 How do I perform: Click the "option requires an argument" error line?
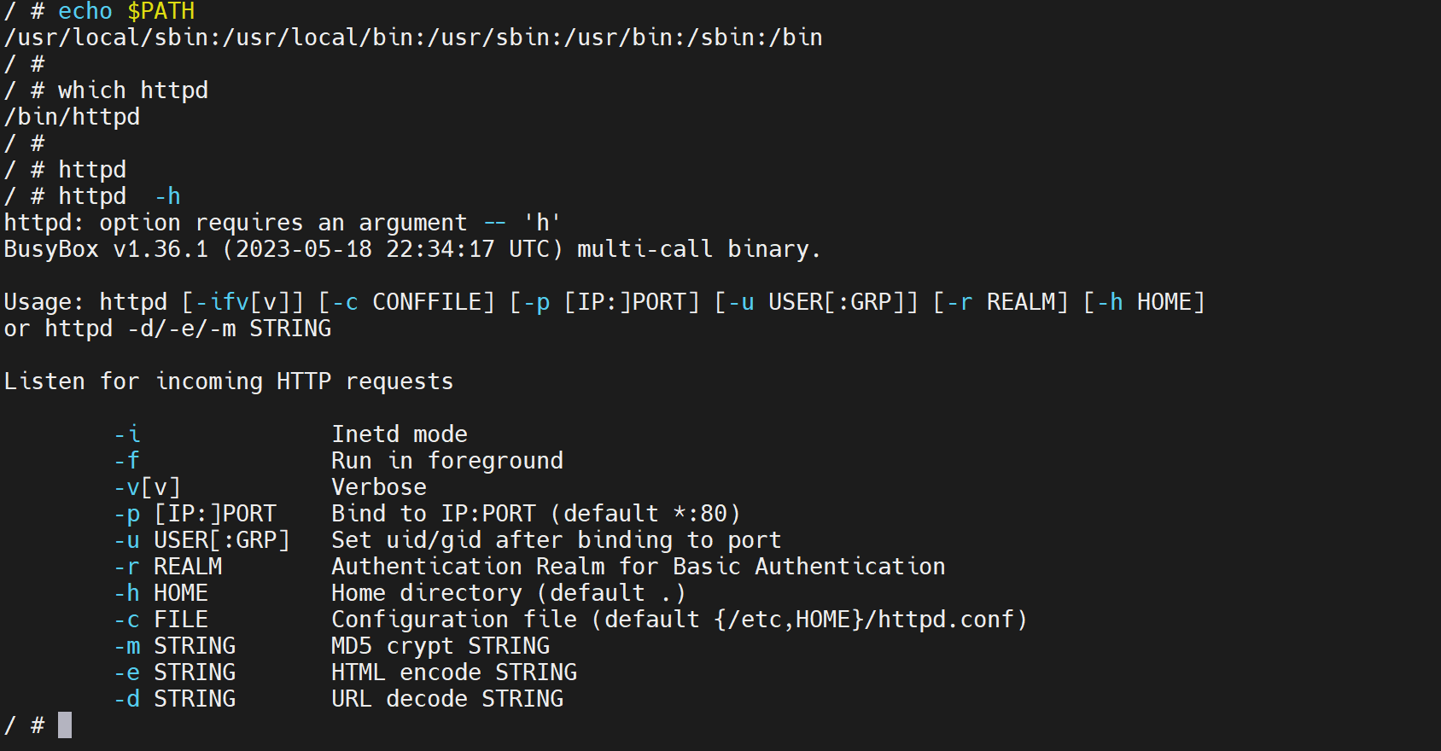click(x=282, y=223)
